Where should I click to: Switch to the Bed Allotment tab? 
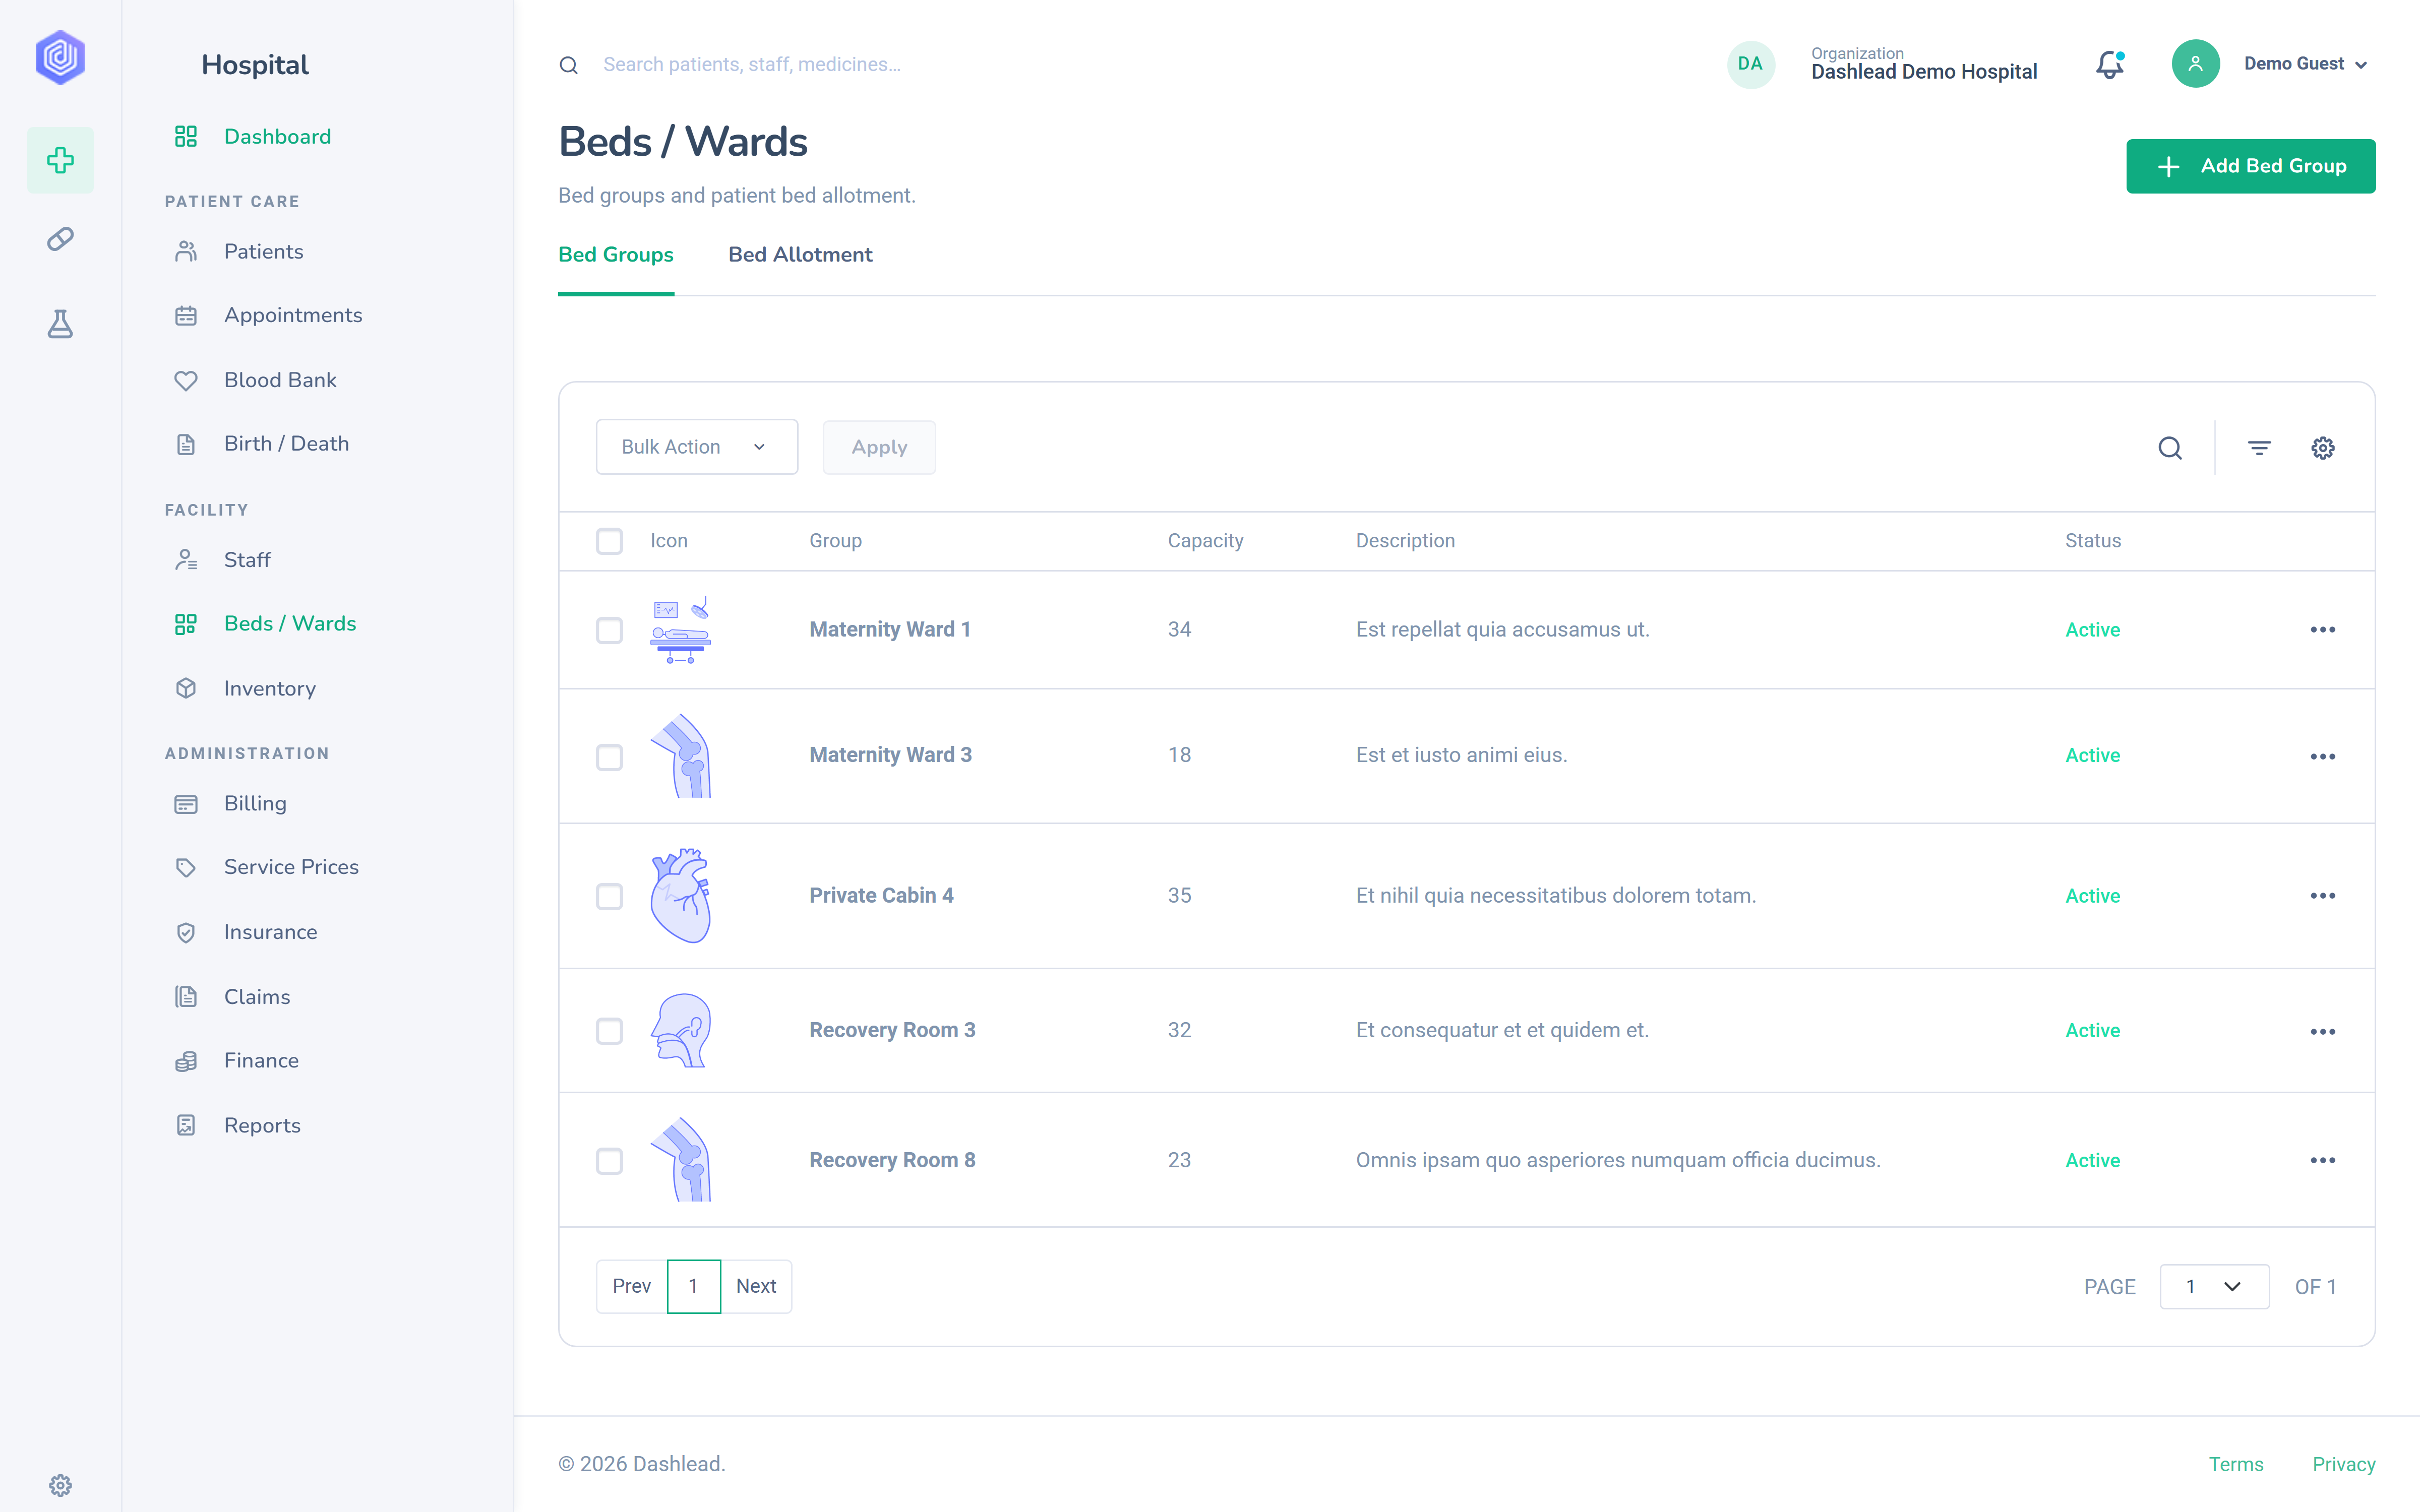[x=800, y=255]
